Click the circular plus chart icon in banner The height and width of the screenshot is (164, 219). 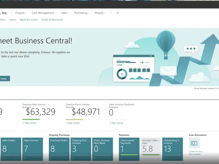pos(122,74)
